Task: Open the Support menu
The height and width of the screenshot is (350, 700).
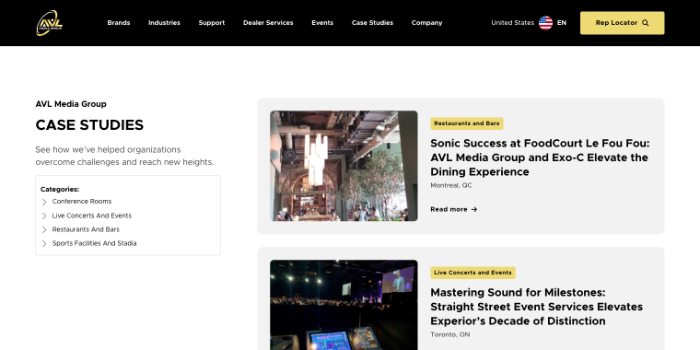Action: point(212,23)
